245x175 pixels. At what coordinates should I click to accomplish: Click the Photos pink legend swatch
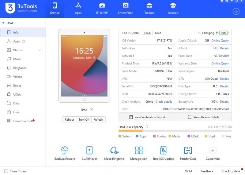pyautogui.click(x=154, y=136)
